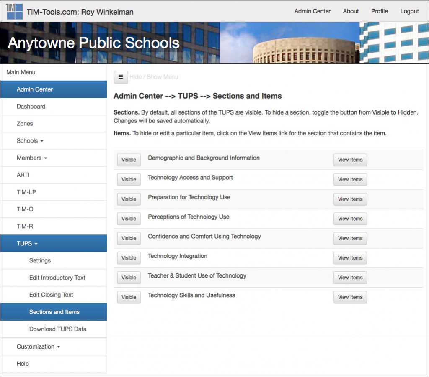This screenshot has height=377, width=429.
Task: Open the Profile link in header
Action: pos(380,11)
